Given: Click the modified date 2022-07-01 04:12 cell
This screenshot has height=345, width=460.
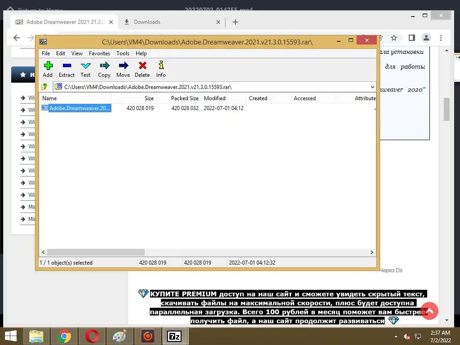Looking at the screenshot, I should [x=224, y=108].
